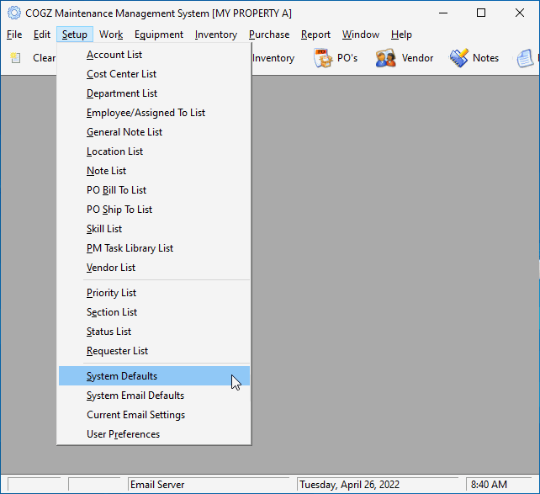Click the second empty status bar field

click(94, 485)
